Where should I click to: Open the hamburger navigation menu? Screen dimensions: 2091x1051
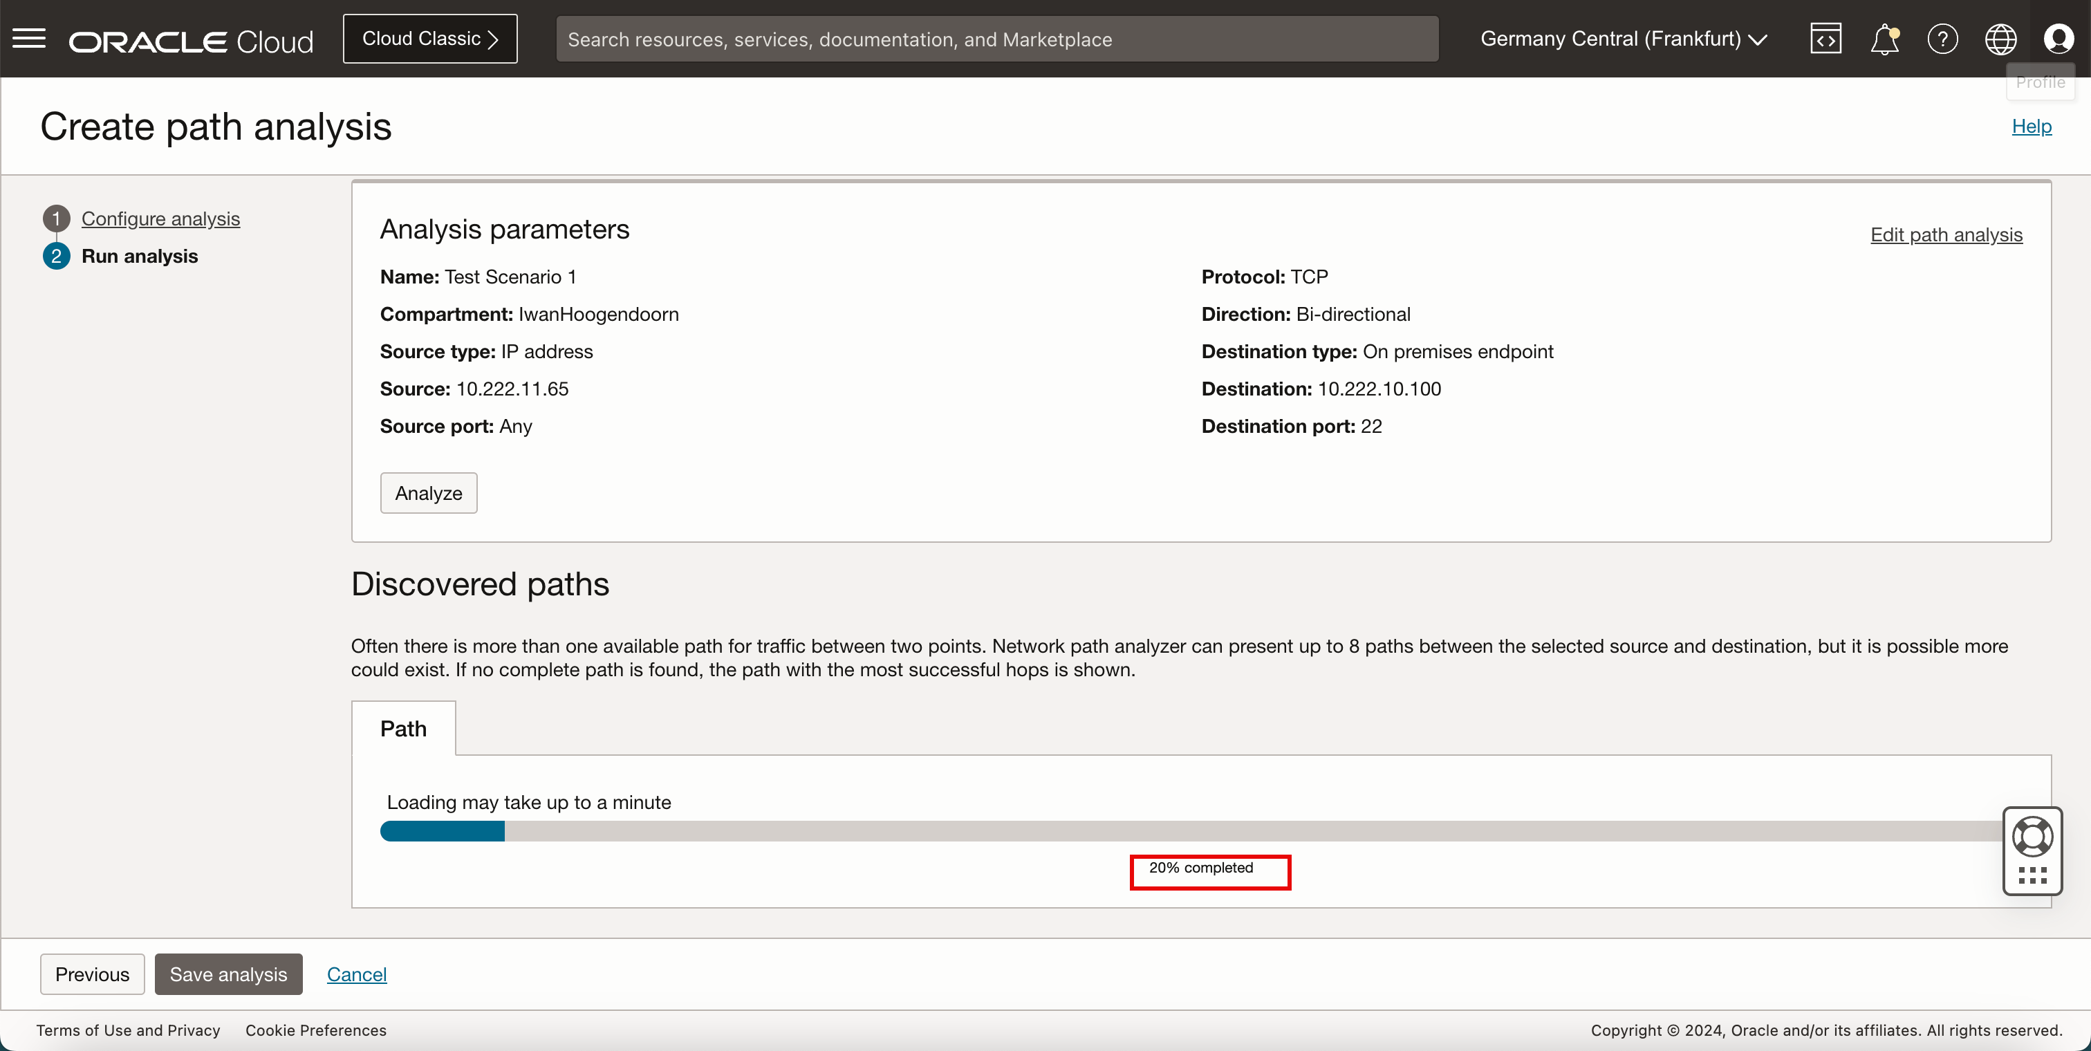coord(29,38)
